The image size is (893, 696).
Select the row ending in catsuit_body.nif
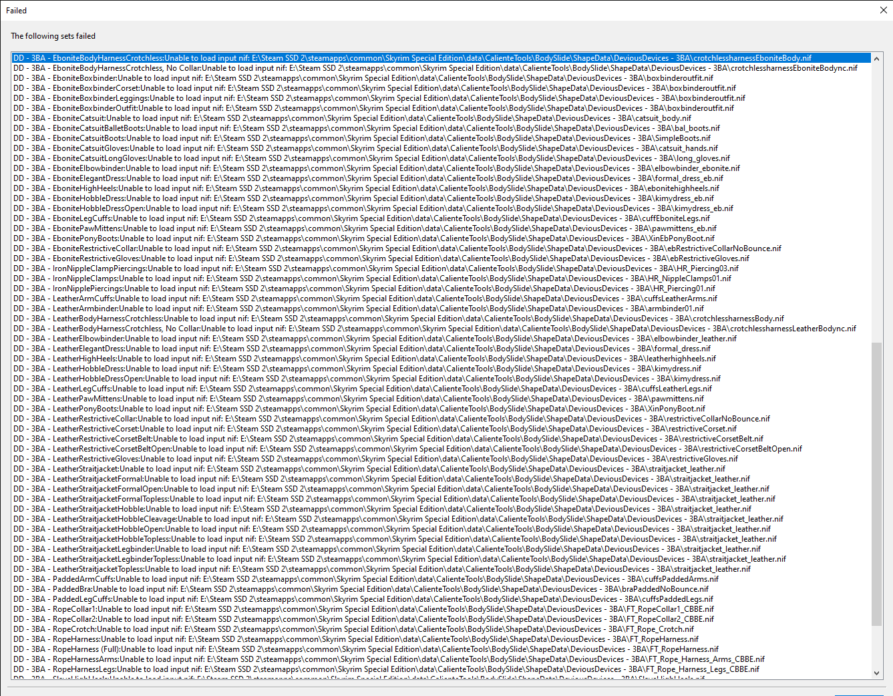(x=441, y=118)
